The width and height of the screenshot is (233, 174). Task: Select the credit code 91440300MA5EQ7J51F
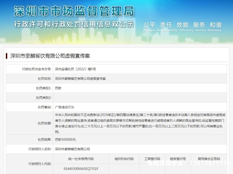point(81,168)
